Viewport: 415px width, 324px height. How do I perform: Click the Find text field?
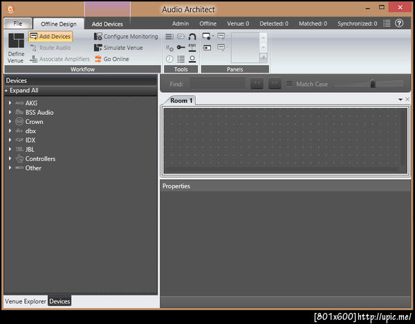coord(218,84)
